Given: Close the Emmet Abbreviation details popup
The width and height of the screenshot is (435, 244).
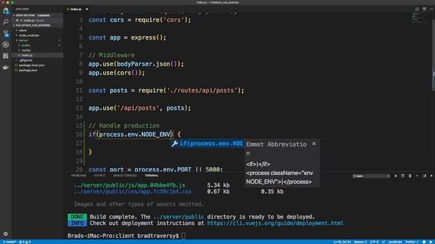Looking at the screenshot, I should 314,144.
